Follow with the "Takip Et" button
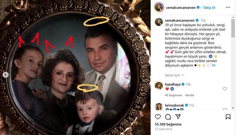 click(209, 7)
